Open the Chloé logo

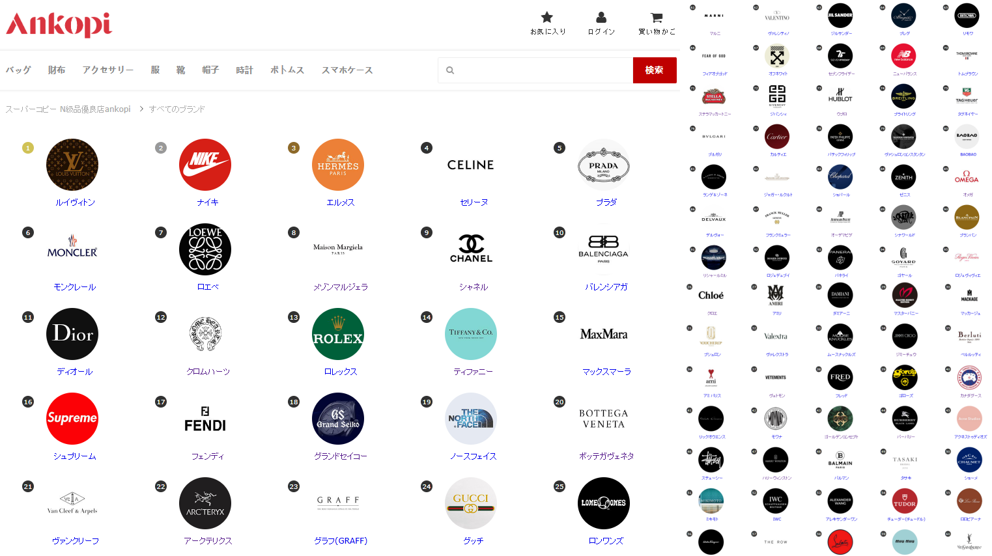click(711, 295)
